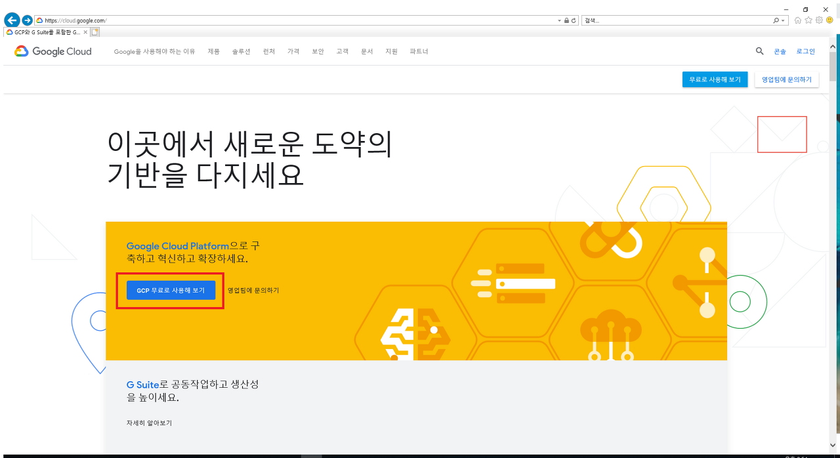Expand the search provider dropdown arrow
This screenshot has height=458, width=840.
coord(783,20)
